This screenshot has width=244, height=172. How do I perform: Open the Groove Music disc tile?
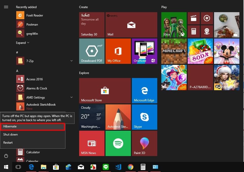207,18
